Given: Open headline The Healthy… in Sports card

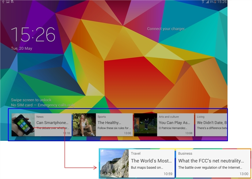Looking at the screenshot, I should (109, 123).
